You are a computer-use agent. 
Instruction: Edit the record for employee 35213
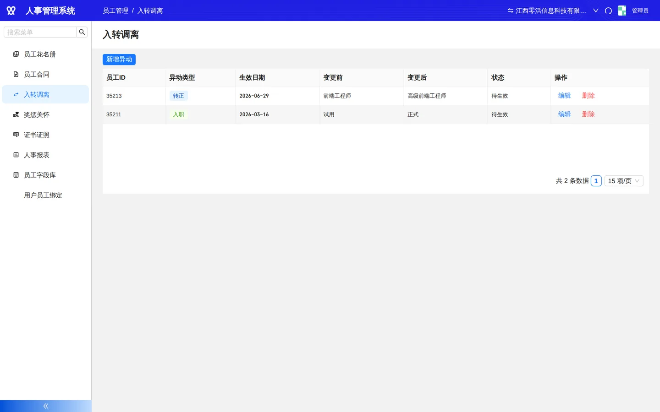click(564, 96)
